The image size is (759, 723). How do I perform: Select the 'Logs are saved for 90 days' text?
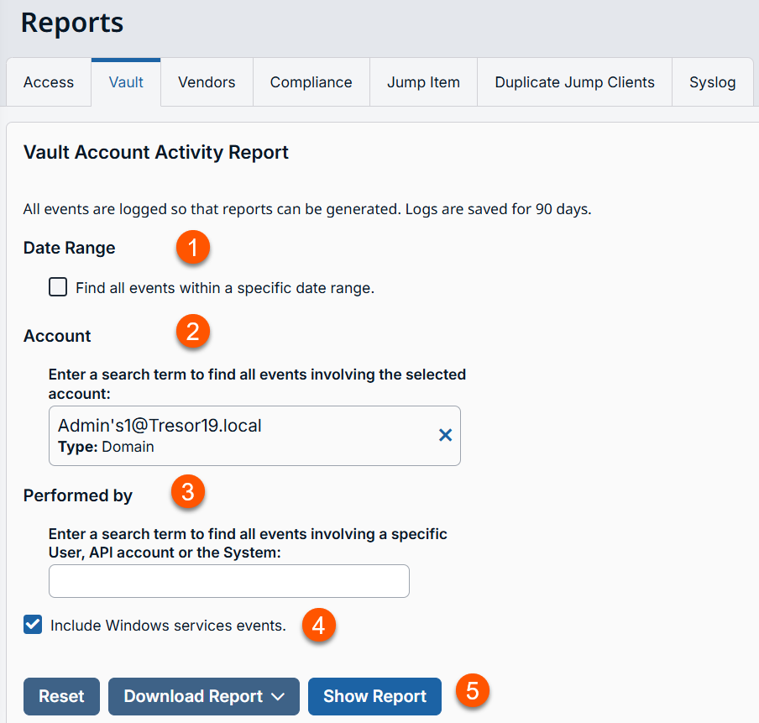coord(498,209)
